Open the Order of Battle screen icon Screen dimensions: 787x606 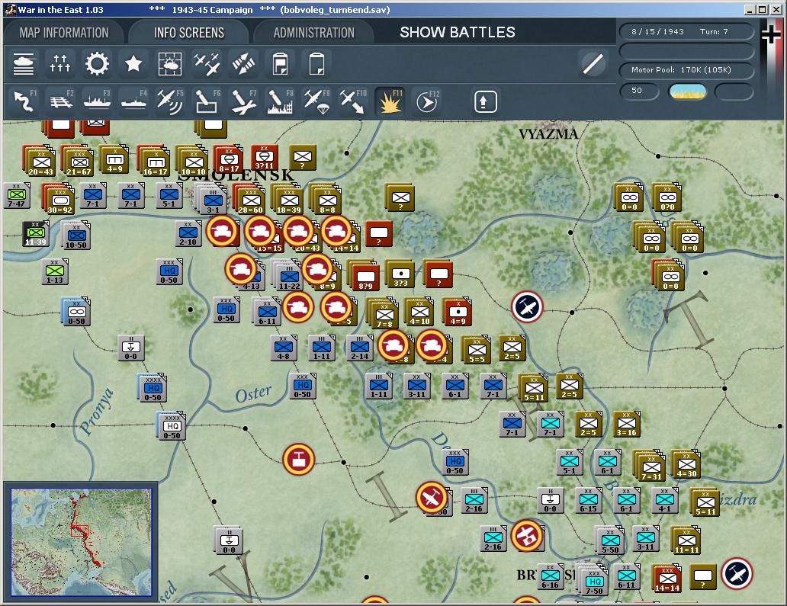pos(24,64)
